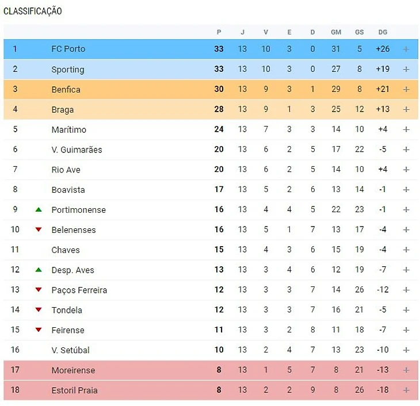420x406 pixels.
Task: Click plus icon on Boavista row
Action: pos(406,190)
